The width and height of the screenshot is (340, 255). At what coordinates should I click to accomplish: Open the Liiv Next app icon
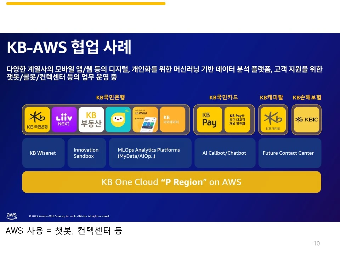pyautogui.click(x=64, y=119)
